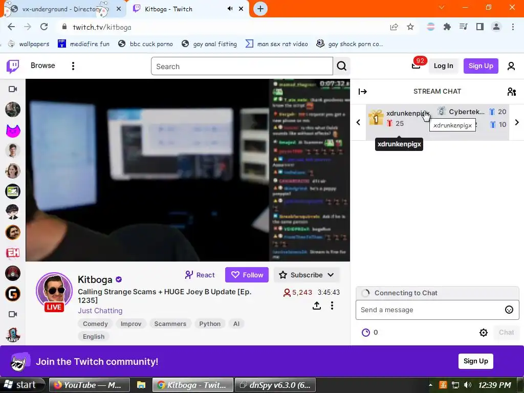The width and height of the screenshot is (524, 393).
Task: Open the three-dot menu beside Browse
Action: click(73, 66)
